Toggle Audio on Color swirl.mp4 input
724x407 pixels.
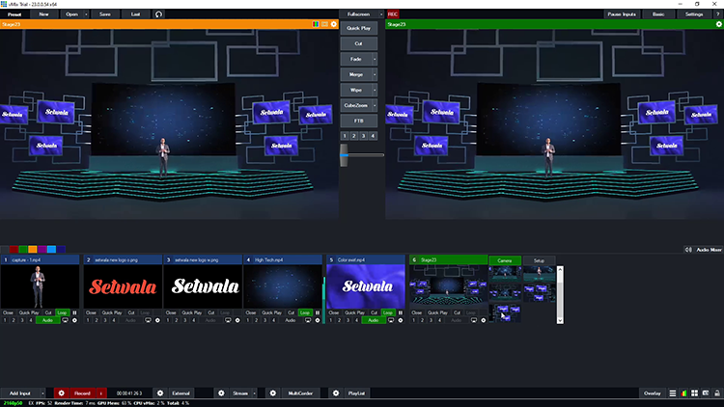[x=372, y=320]
